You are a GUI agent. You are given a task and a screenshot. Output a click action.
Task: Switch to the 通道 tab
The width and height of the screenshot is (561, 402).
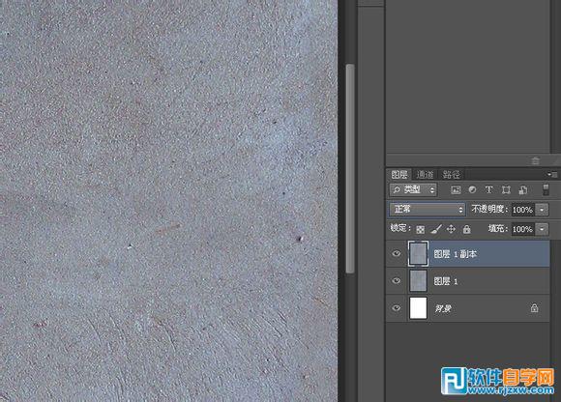point(425,174)
